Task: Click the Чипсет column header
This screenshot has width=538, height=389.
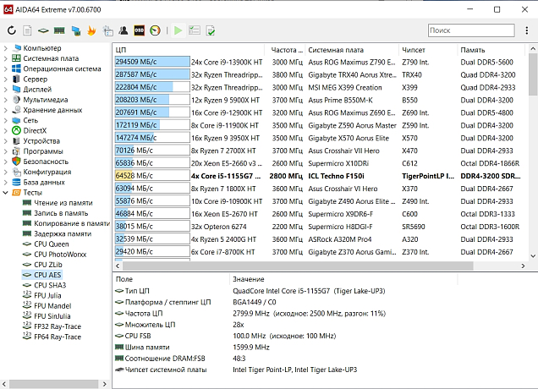Action: tap(414, 50)
